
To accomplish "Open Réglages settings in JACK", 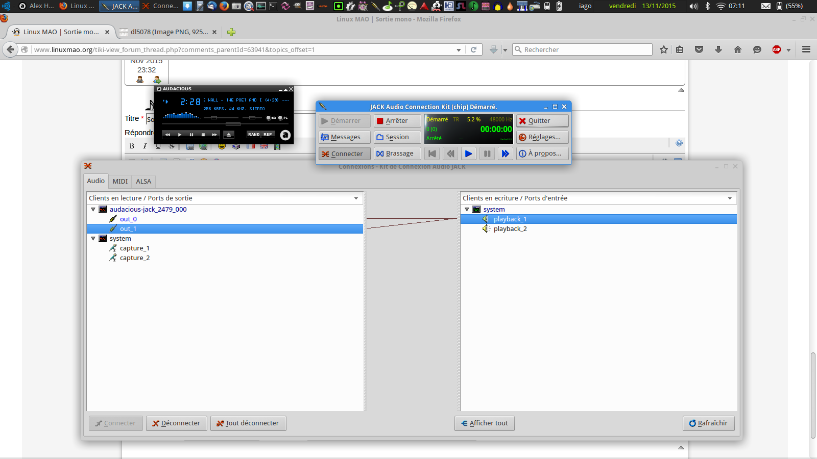I will pos(542,137).
